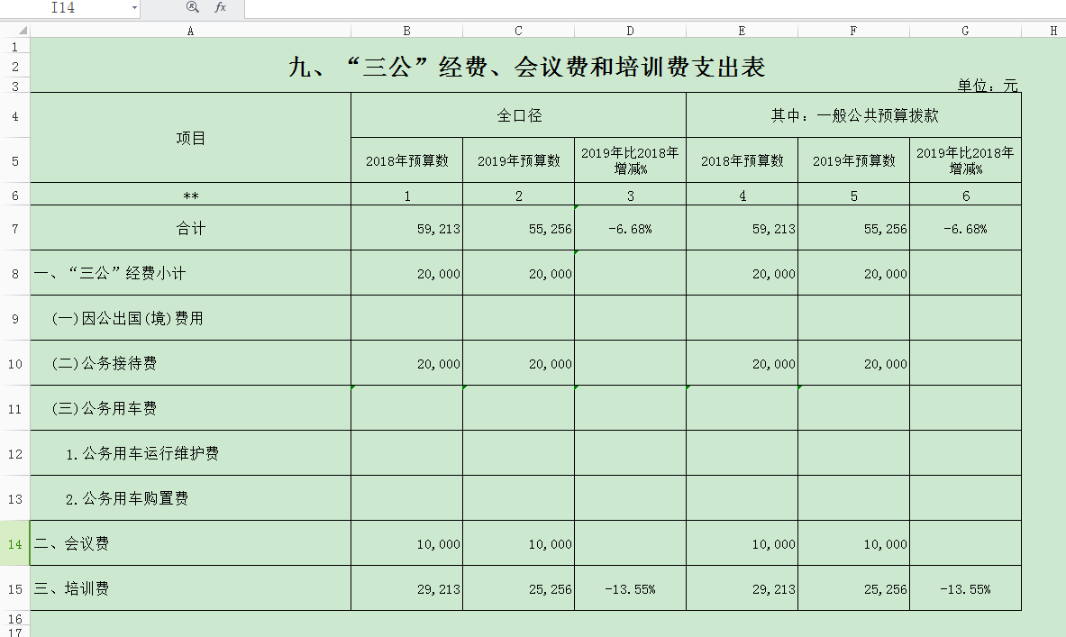Select column G header
Image resolution: width=1066 pixels, height=637 pixels.
[x=965, y=31]
